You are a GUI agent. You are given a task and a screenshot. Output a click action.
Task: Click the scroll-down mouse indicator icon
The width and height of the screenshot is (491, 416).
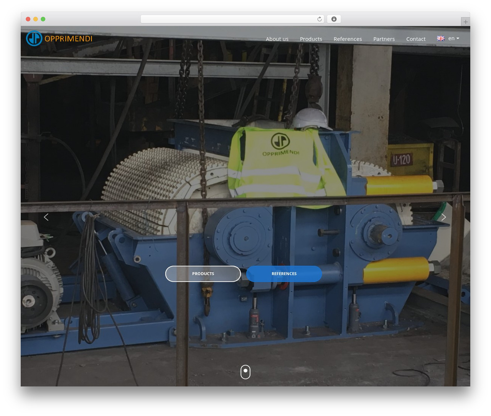click(245, 372)
